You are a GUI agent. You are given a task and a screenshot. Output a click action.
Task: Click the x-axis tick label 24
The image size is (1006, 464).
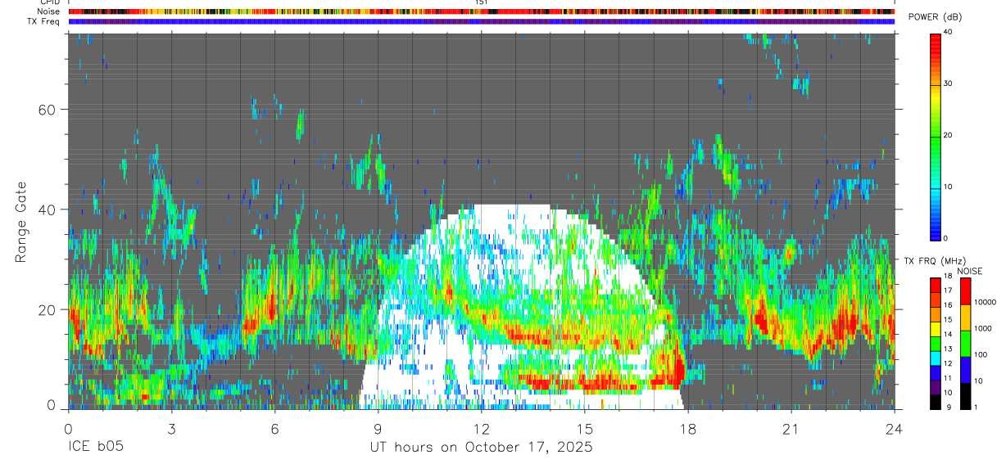click(894, 429)
